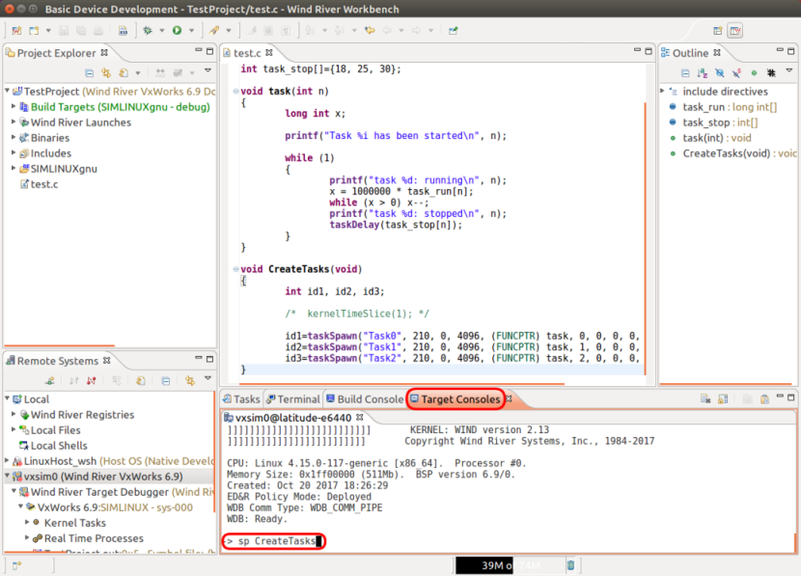
Task: Collapse the TestProject tree node
Action: tap(7, 91)
